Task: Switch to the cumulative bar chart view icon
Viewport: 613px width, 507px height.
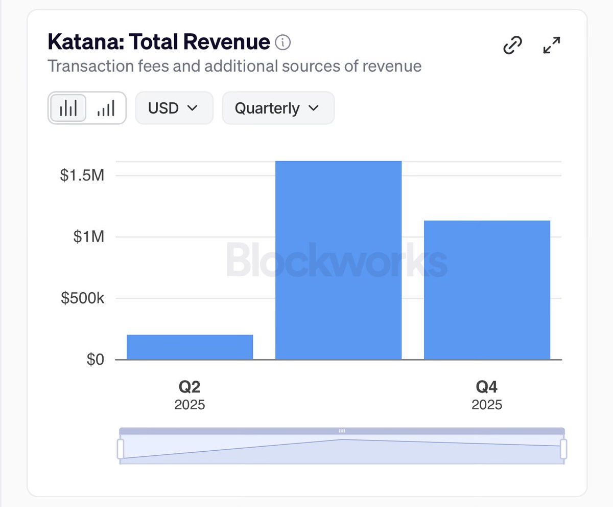Action: coord(106,108)
